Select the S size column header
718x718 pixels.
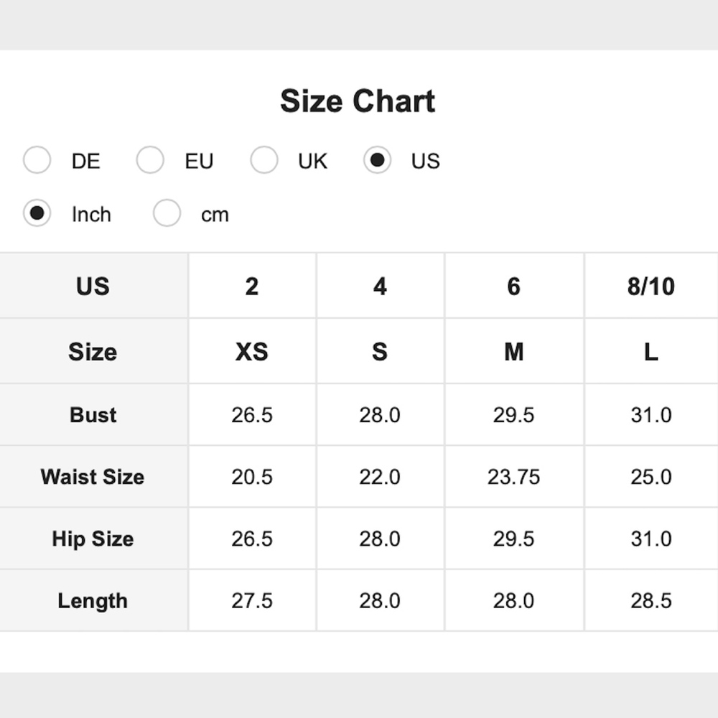(380, 352)
